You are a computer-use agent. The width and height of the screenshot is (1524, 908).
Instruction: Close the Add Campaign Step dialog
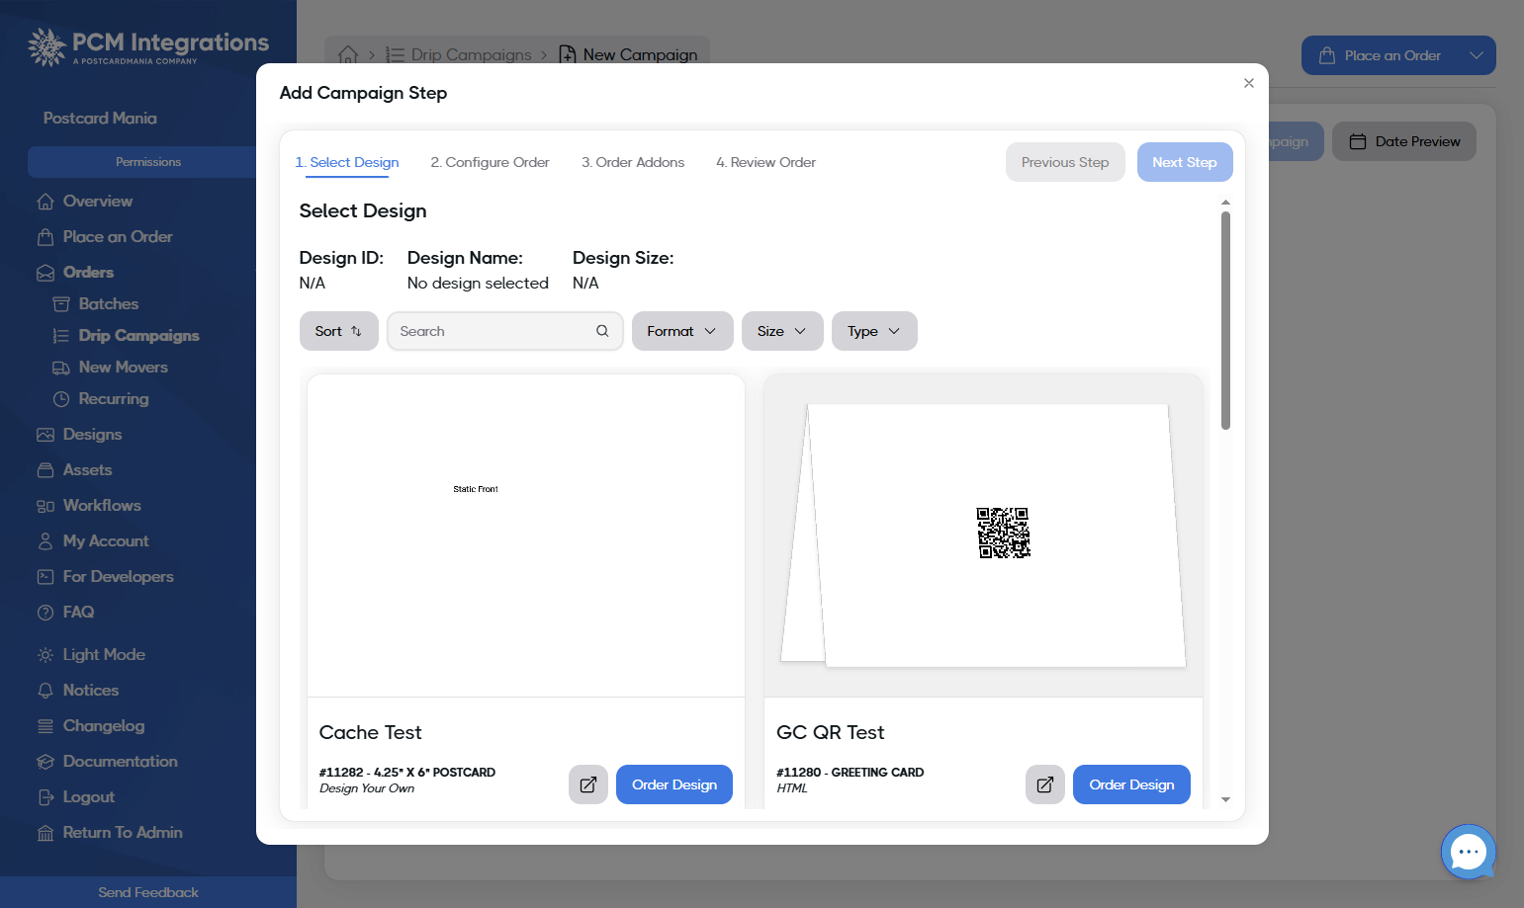click(1249, 83)
